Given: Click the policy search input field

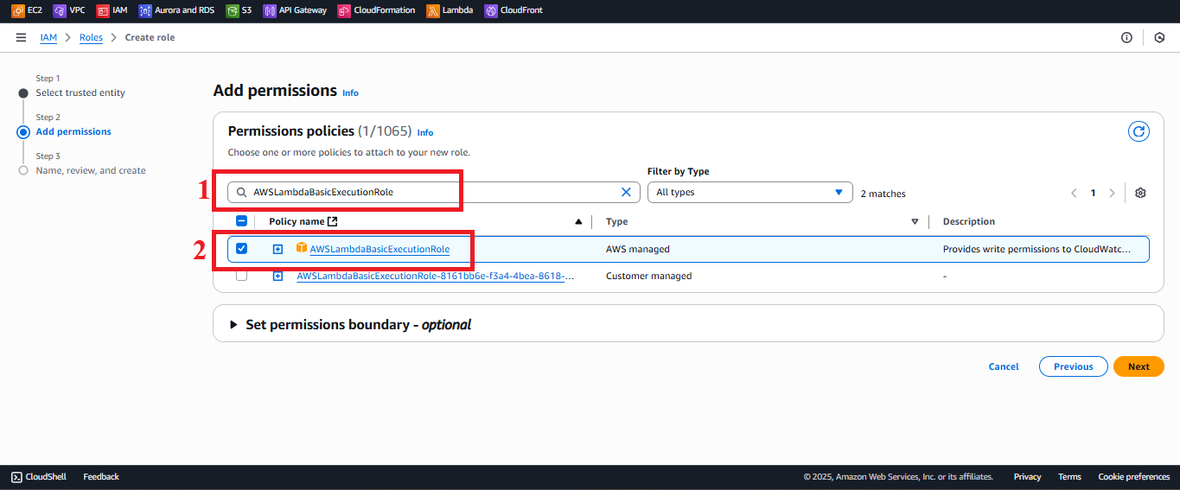Looking at the screenshot, I should click(x=433, y=192).
